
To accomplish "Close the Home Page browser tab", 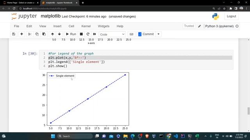I will pos(38,3).
